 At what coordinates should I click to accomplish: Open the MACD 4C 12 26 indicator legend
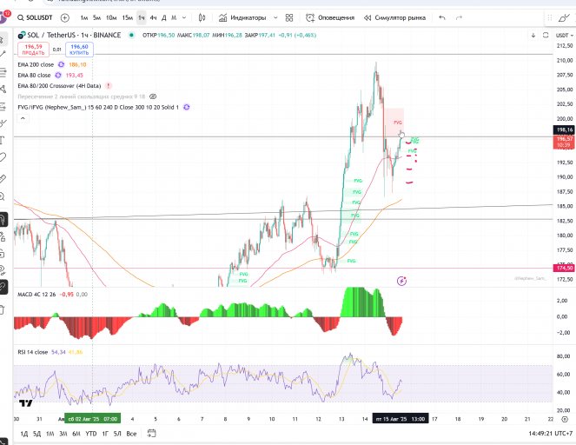[x=36, y=295]
